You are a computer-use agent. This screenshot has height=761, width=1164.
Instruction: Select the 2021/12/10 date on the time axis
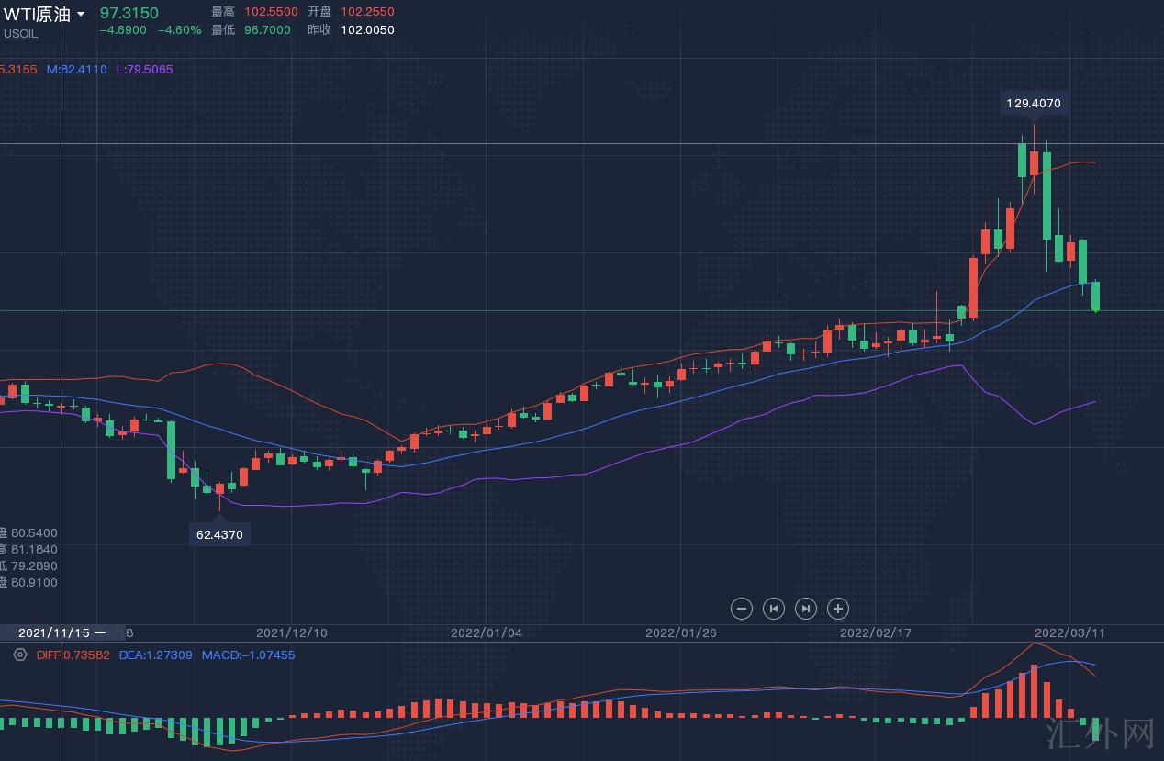(291, 633)
